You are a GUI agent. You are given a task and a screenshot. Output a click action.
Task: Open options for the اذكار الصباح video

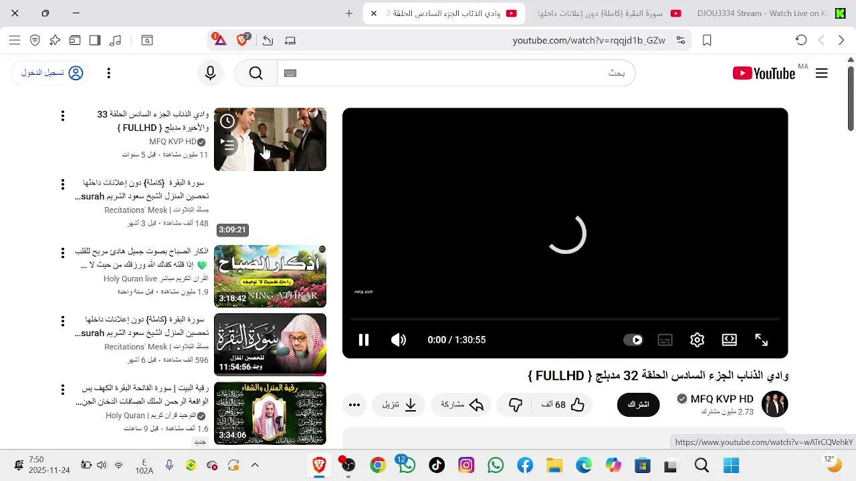pos(63,253)
